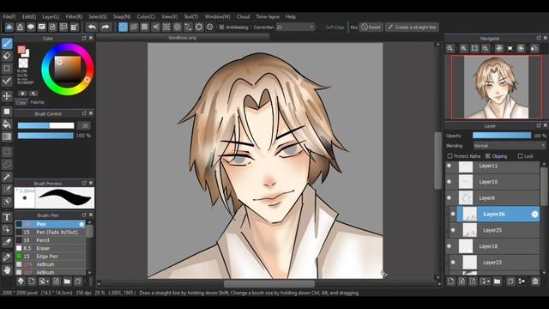549x309 pixels.
Task: Enable the layer Lock checkbox
Action: (x=520, y=156)
